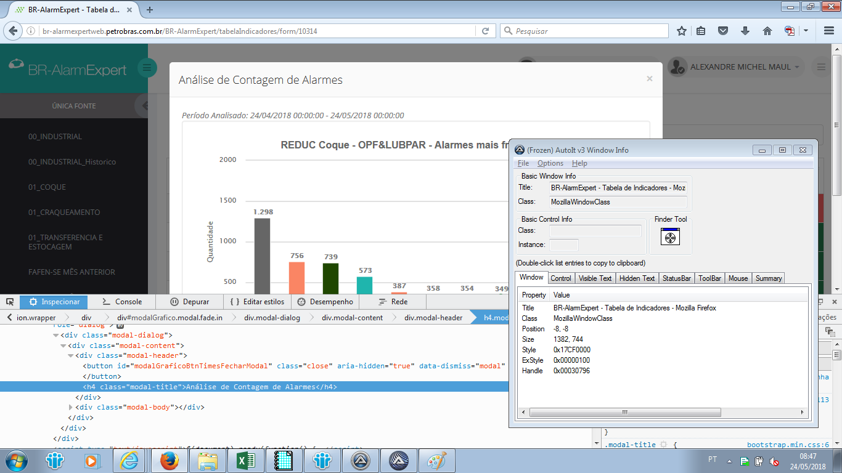
Task: Click the 739 dark green chart bar
Action: click(x=331, y=278)
